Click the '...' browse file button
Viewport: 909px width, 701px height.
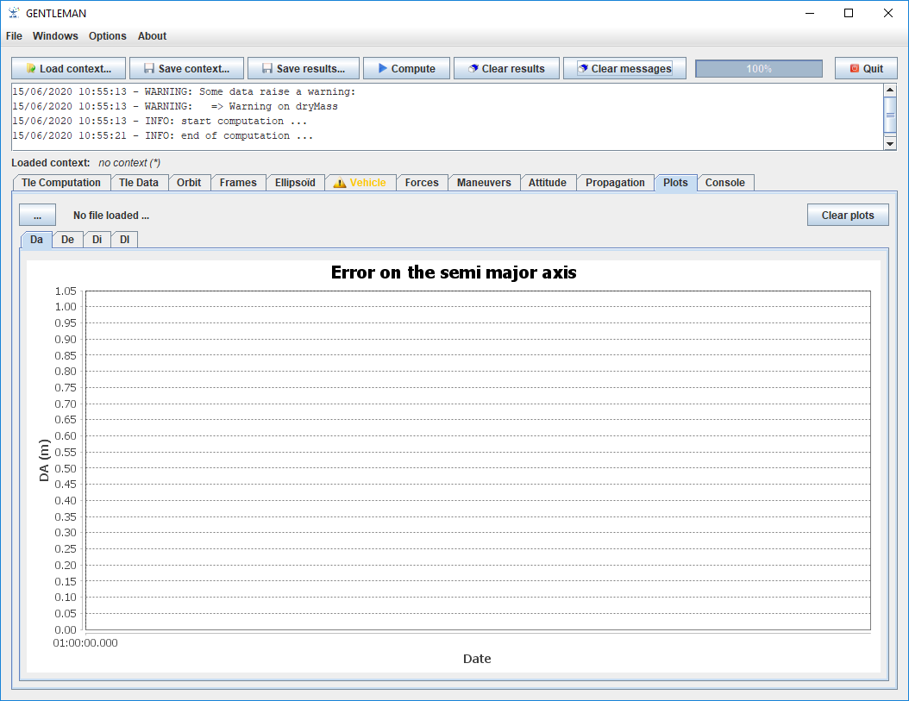coord(38,216)
